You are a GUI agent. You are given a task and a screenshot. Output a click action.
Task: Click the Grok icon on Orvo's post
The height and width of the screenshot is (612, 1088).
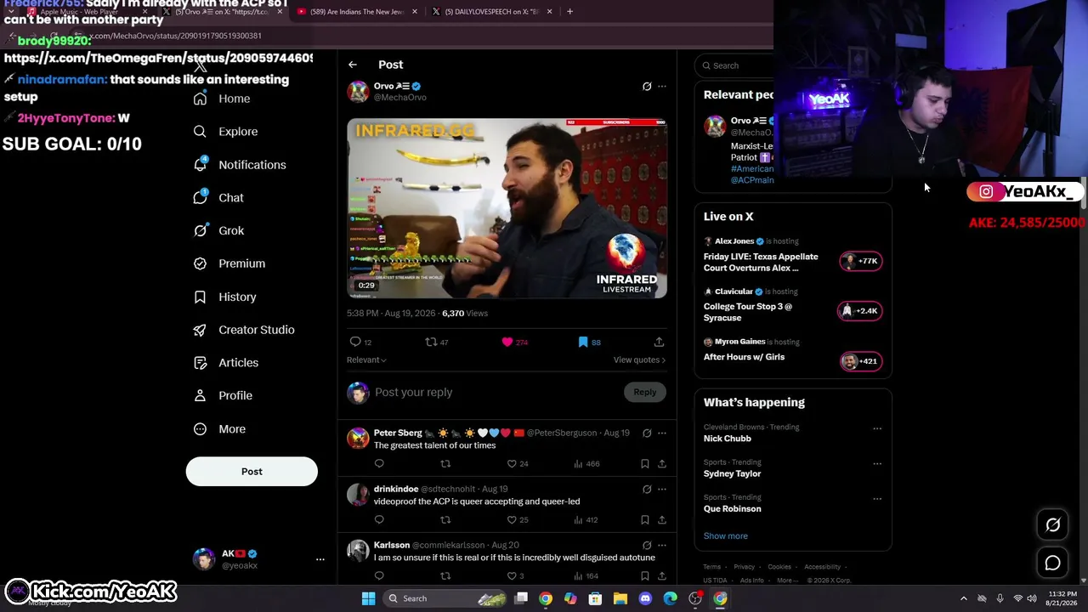(647, 87)
